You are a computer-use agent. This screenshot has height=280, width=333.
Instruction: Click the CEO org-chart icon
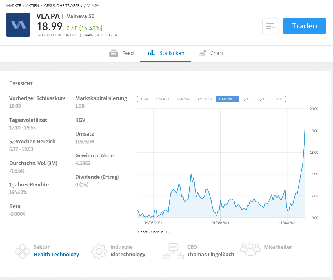pyautogui.click(x=173, y=251)
